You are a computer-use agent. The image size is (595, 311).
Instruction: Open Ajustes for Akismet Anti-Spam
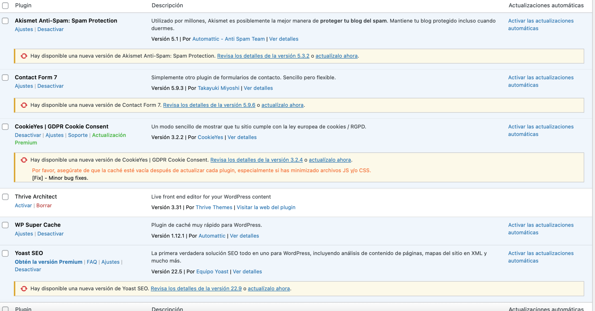coord(24,29)
